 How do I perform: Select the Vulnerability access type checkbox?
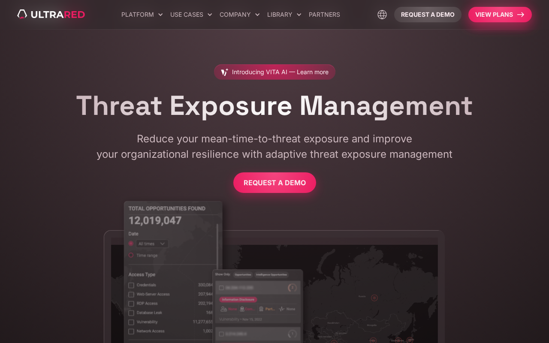[131, 322]
